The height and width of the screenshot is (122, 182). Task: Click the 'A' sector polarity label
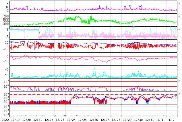[7, 37]
